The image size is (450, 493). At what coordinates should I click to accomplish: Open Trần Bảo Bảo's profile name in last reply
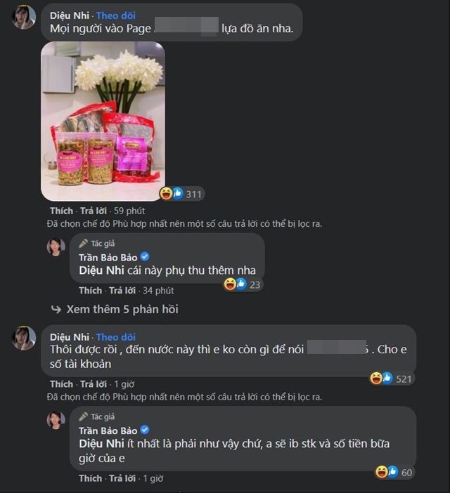coord(108,430)
